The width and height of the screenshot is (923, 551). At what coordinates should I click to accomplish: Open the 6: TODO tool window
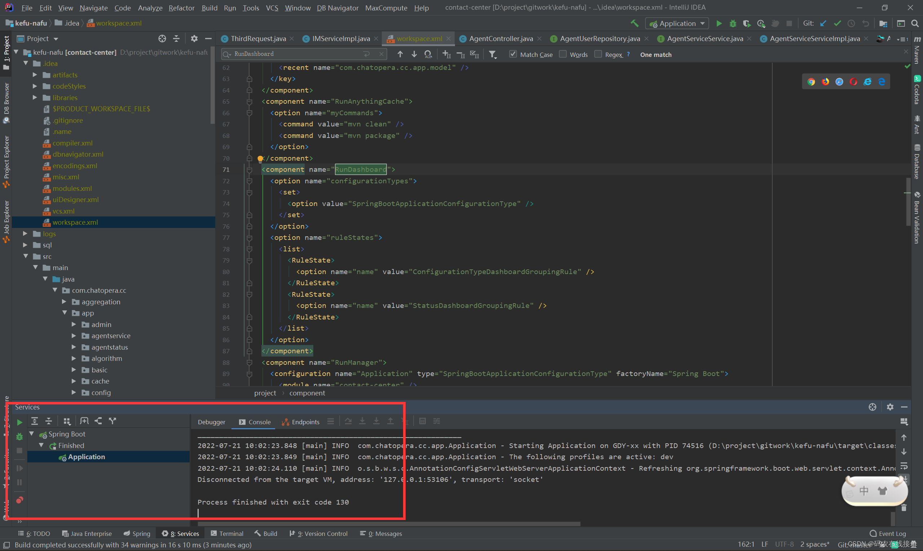pyautogui.click(x=34, y=534)
